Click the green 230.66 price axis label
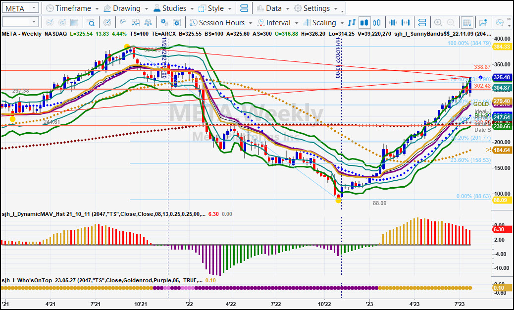Image resolution: width=514 pixels, height=310 pixels. tap(502, 126)
